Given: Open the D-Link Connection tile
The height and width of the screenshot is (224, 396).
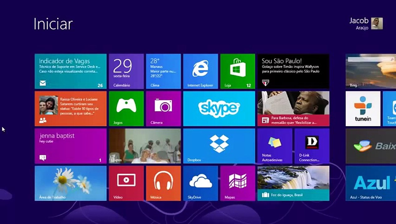Looking at the screenshot, I should click(312, 146).
